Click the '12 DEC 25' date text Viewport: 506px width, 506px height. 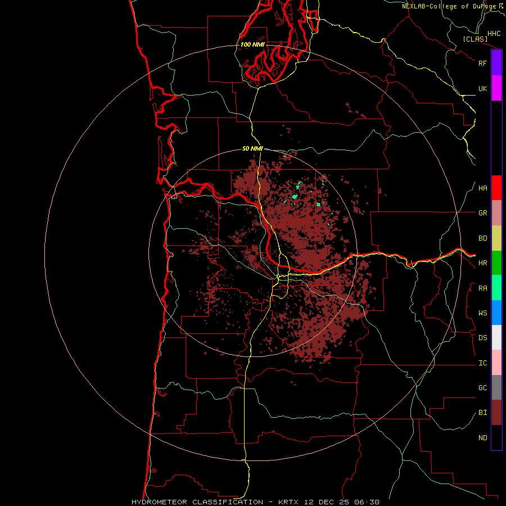326,502
